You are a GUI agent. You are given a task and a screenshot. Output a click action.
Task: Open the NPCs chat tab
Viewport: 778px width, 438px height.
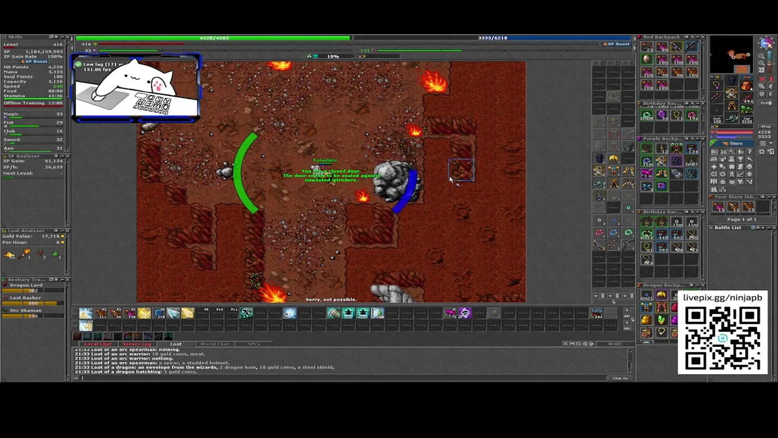[x=253, y=344]
